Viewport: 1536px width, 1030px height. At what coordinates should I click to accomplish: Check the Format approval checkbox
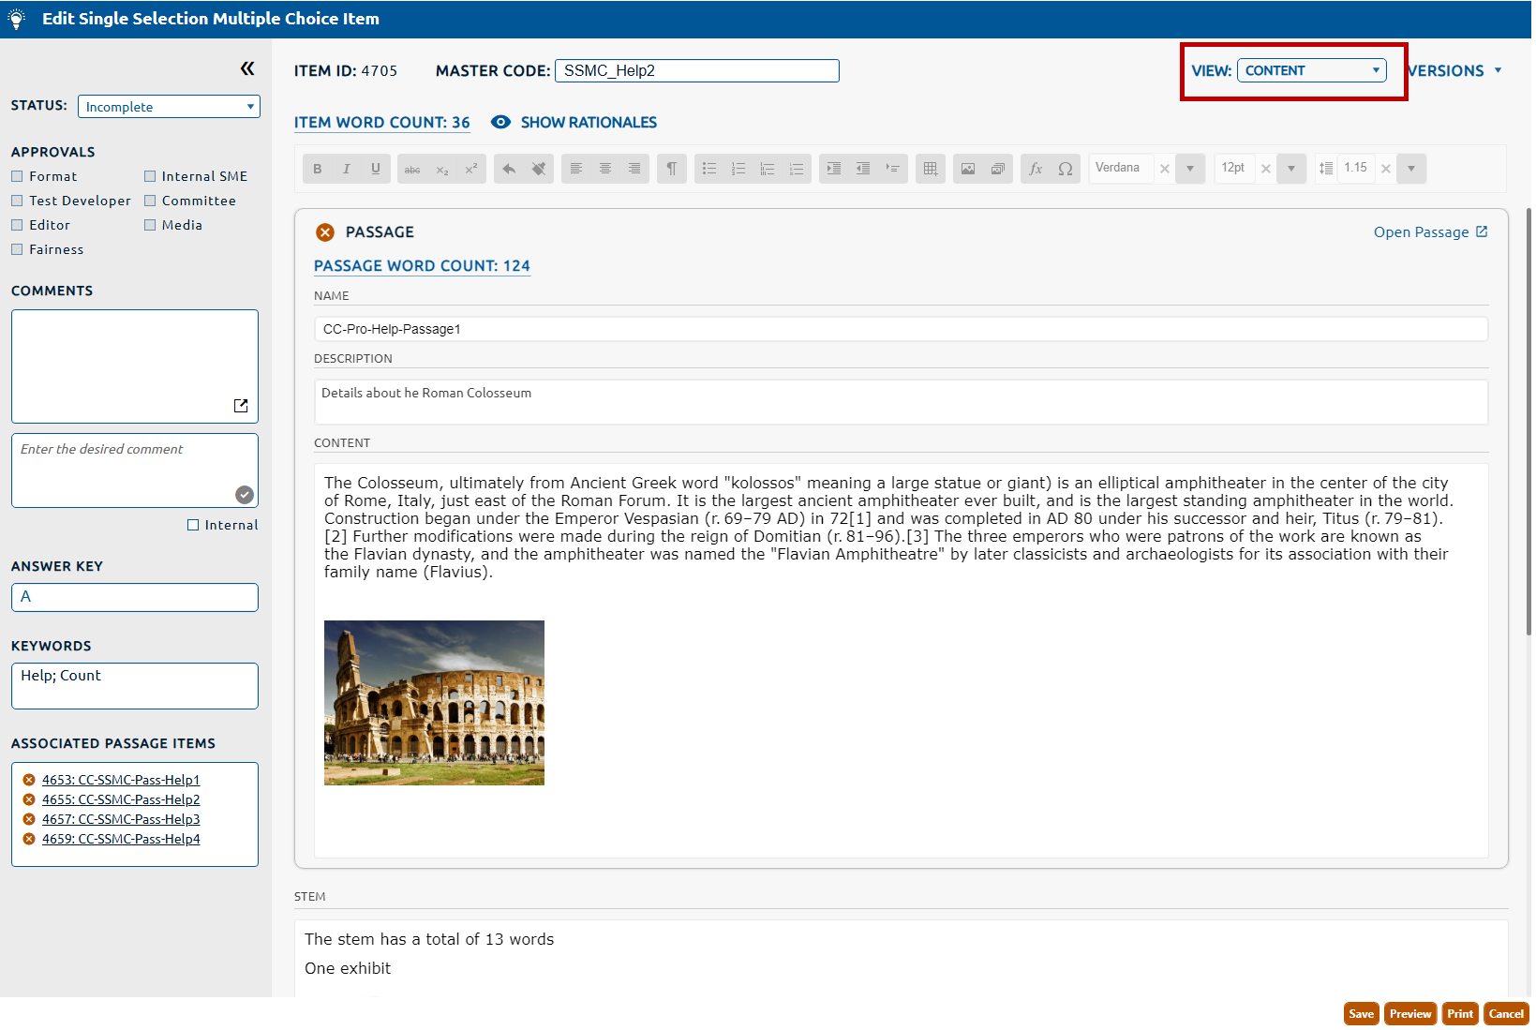coord(17,176)
